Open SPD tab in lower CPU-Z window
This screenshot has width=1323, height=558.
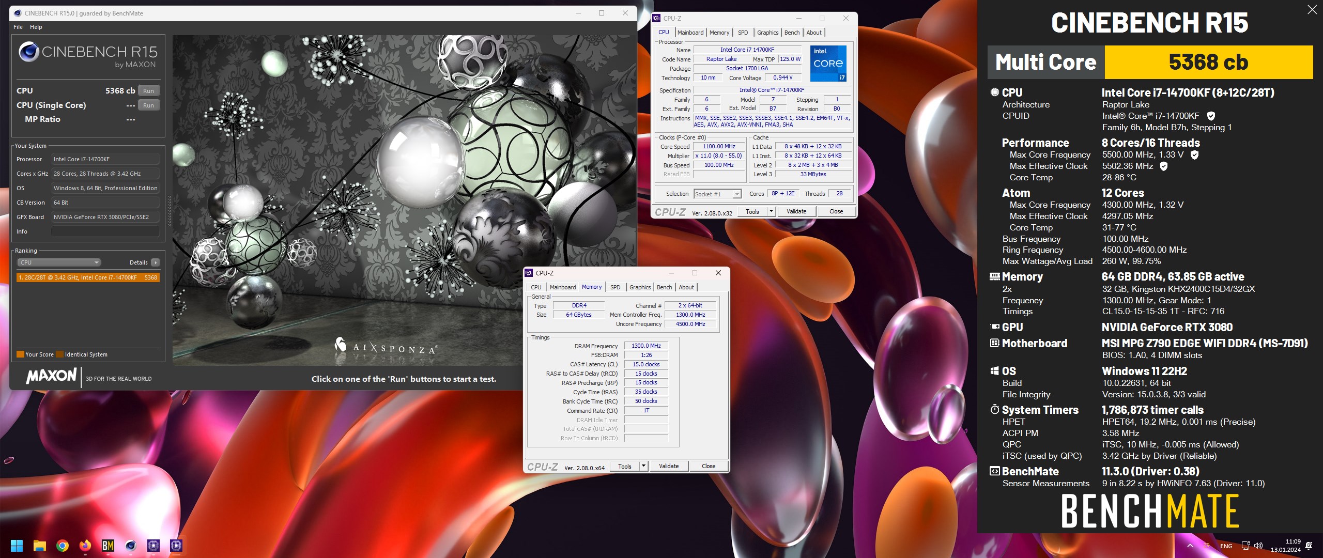[x=616, y=287]
